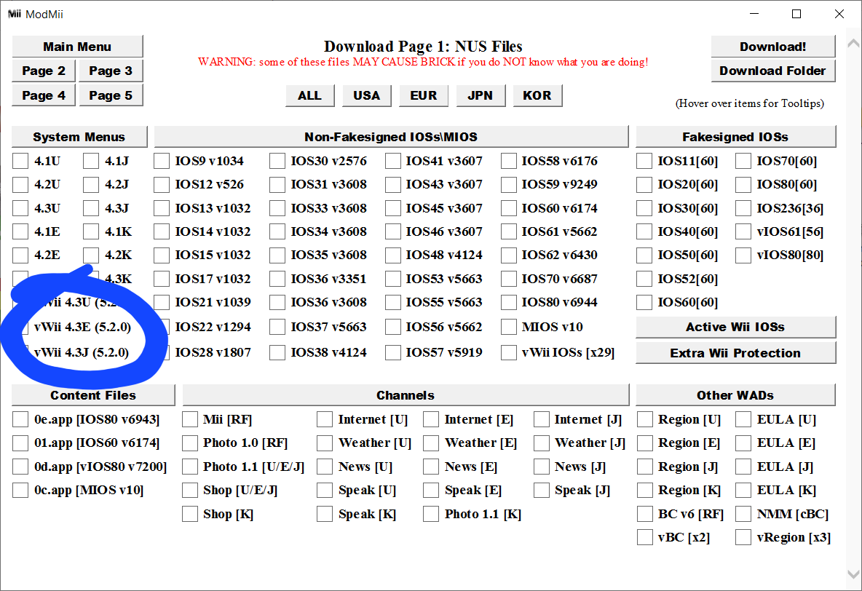Select ALL region files
The width and height of the screenshot is (862, 591).
(x=310, y=95)
